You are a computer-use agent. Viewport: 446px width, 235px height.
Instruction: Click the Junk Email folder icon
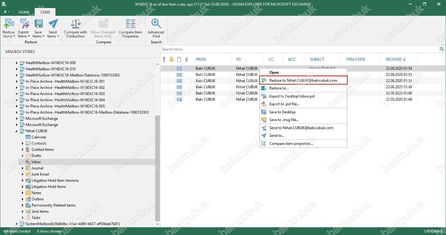point(28,174)
